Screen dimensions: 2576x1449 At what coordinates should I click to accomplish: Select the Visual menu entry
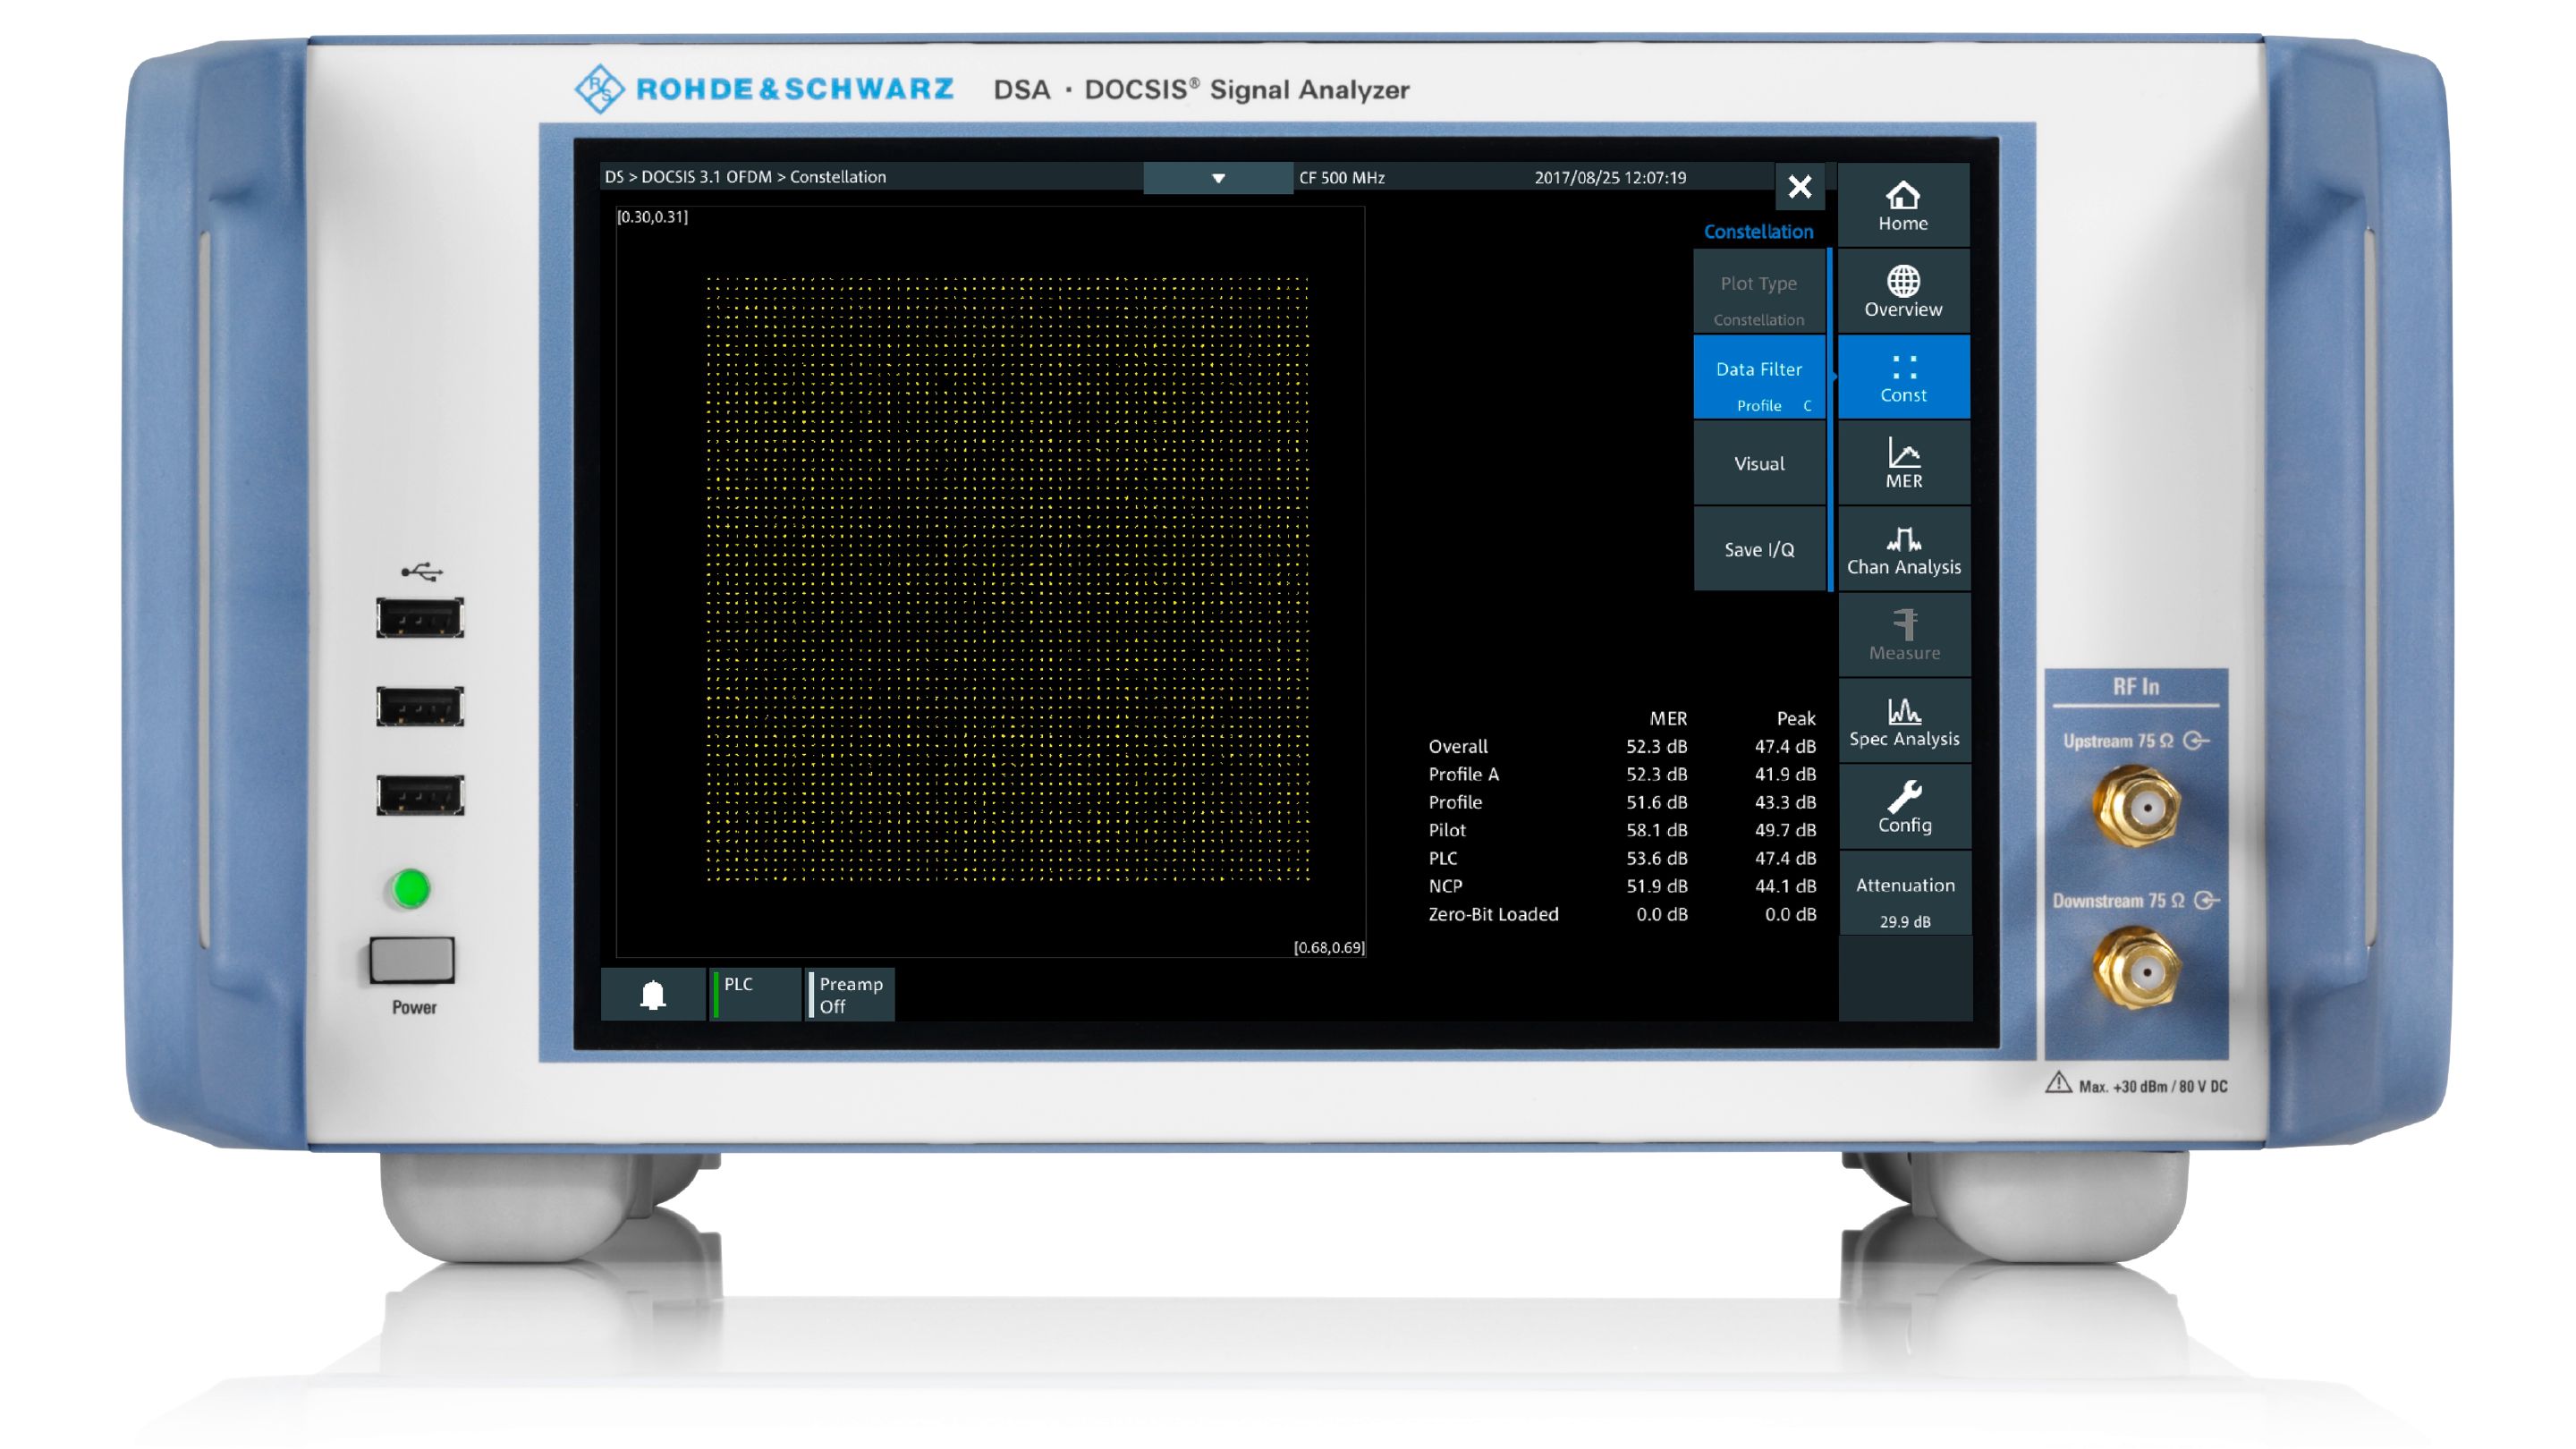click(x=1760, y=463)
